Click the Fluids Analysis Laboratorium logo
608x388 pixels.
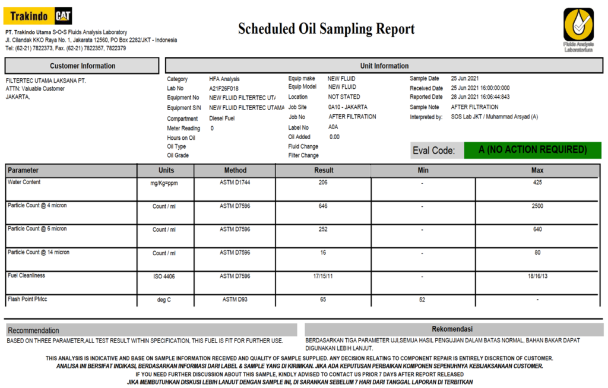tap(578, 28)
